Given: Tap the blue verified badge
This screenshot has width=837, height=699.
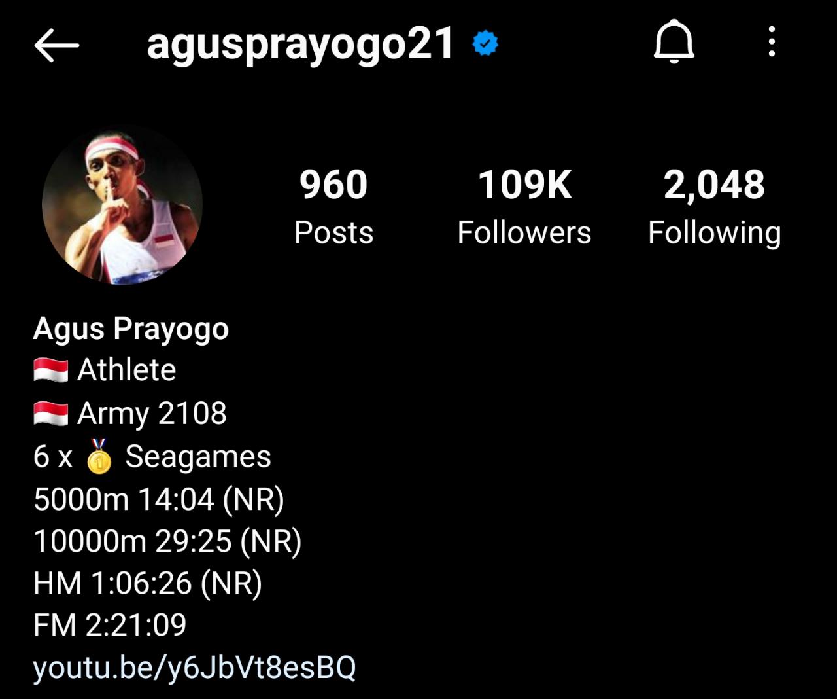Looking at the screenshot, I should pos(485,44).
